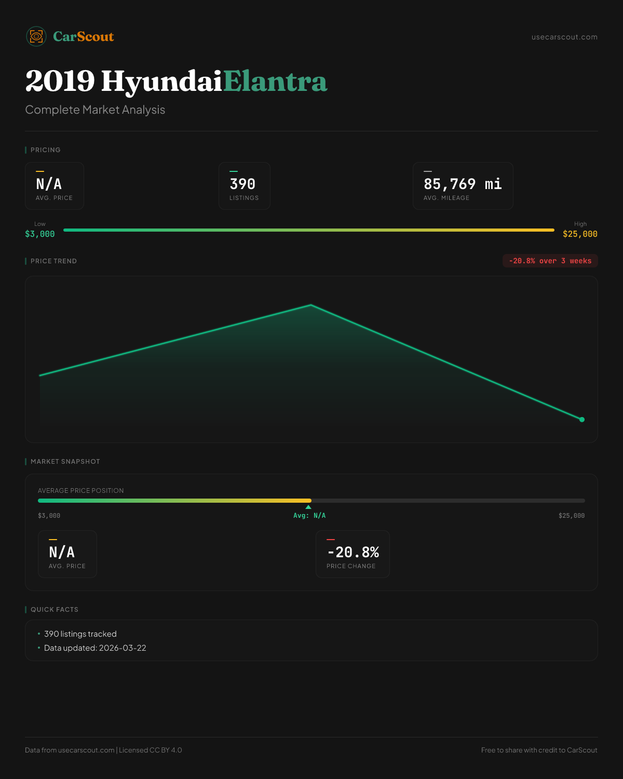This screenshot has width=623, height=779.
Task: Click the $3,000 Low price label
Action: pyautogui.click(x=40, y=234)
